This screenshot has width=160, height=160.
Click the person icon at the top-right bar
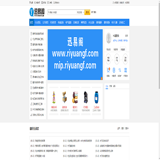pos(113,3)
